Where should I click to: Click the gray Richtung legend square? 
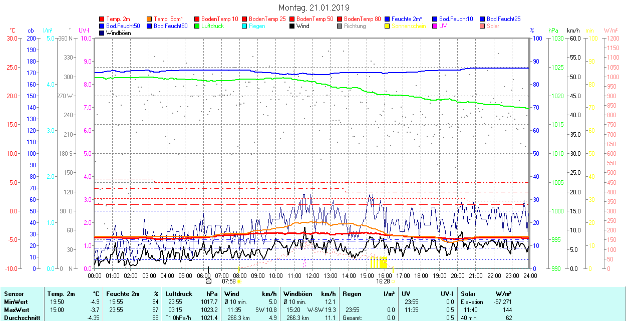340,26
